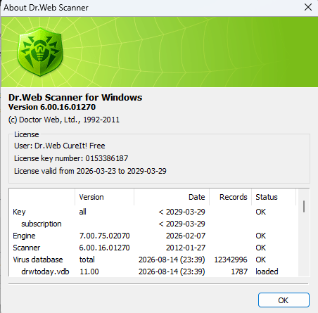Close the About Dr.Web Scanner dialog
This screenshot has width=318, height=313.
tap(308, 7)
